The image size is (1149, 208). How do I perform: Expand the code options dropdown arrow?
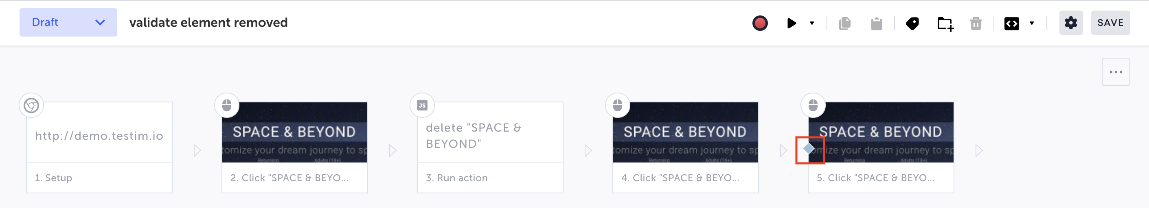1032,23
